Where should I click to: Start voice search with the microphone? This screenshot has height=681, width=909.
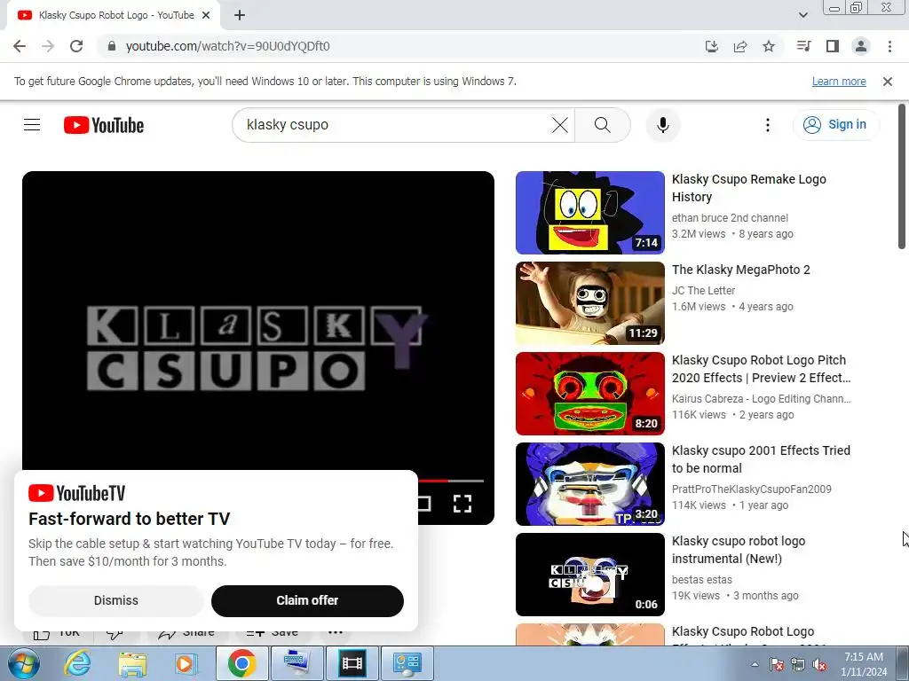coord(662,125)
